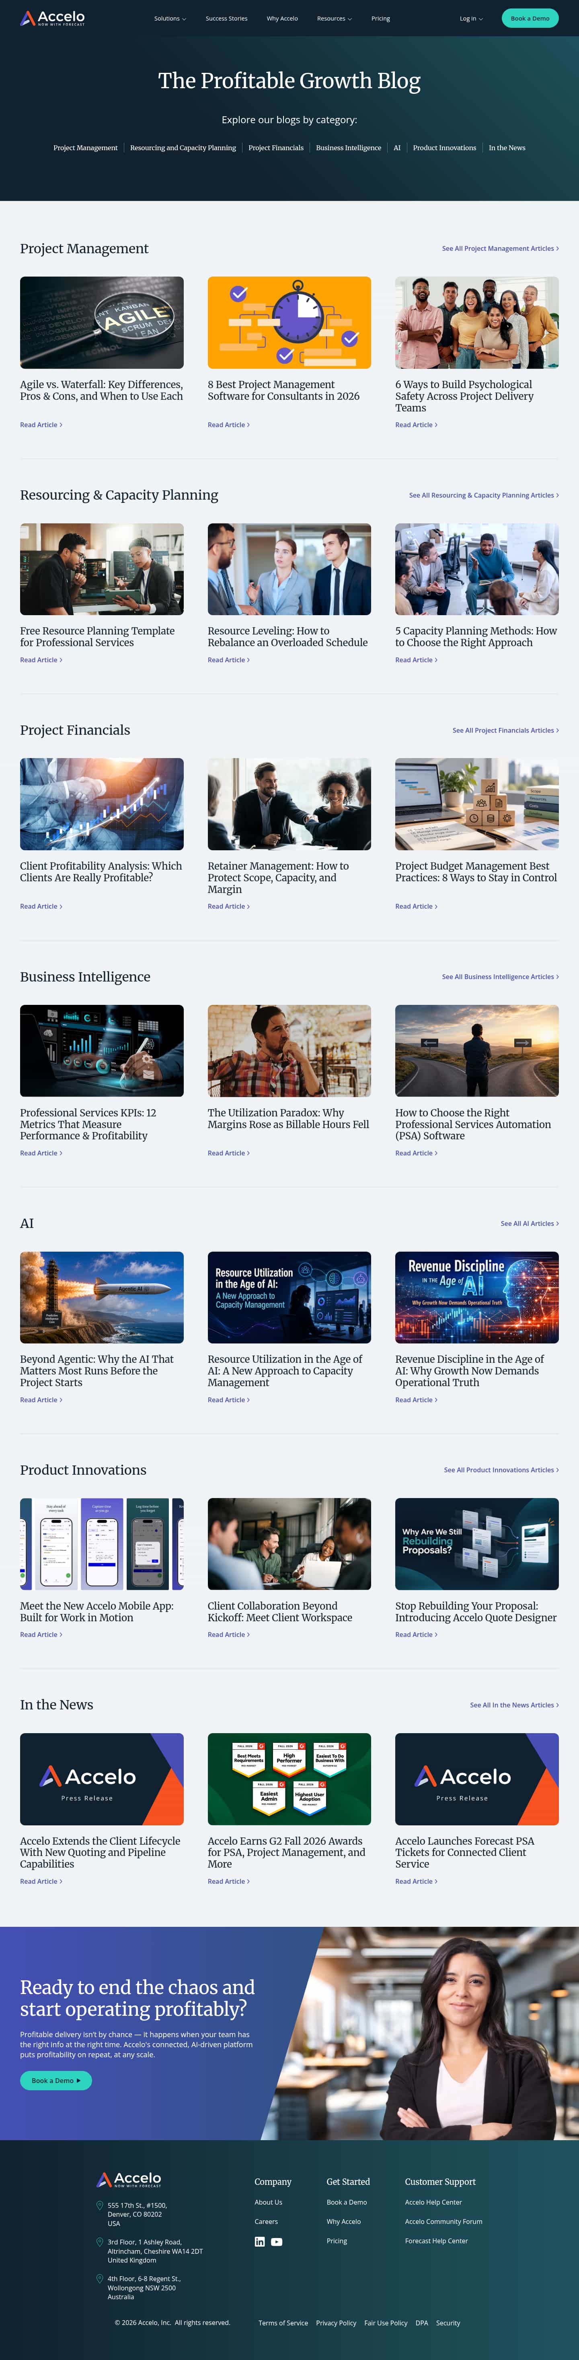Open the YouTube icon in footer
This screenshot has width=579, height=2360.
coord(276,2242)
